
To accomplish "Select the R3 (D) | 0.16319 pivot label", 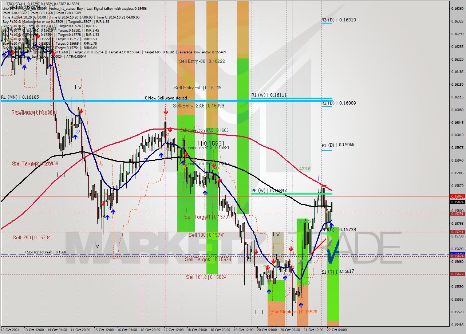I will (x=339, y=20).
